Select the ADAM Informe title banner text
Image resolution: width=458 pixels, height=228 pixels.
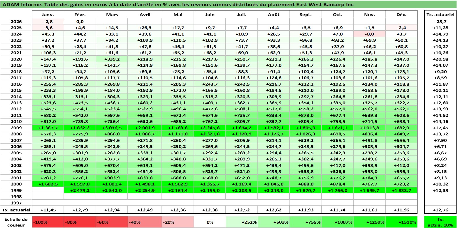click(x=178, y=4)
